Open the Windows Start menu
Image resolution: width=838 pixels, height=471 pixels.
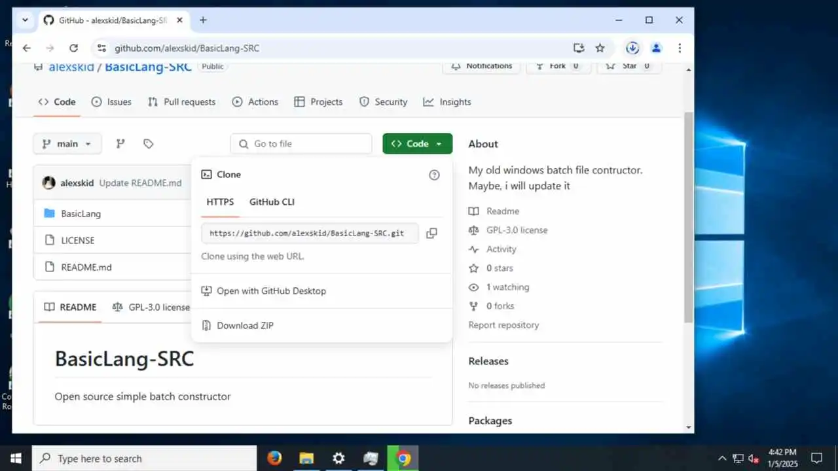point(16,458)
